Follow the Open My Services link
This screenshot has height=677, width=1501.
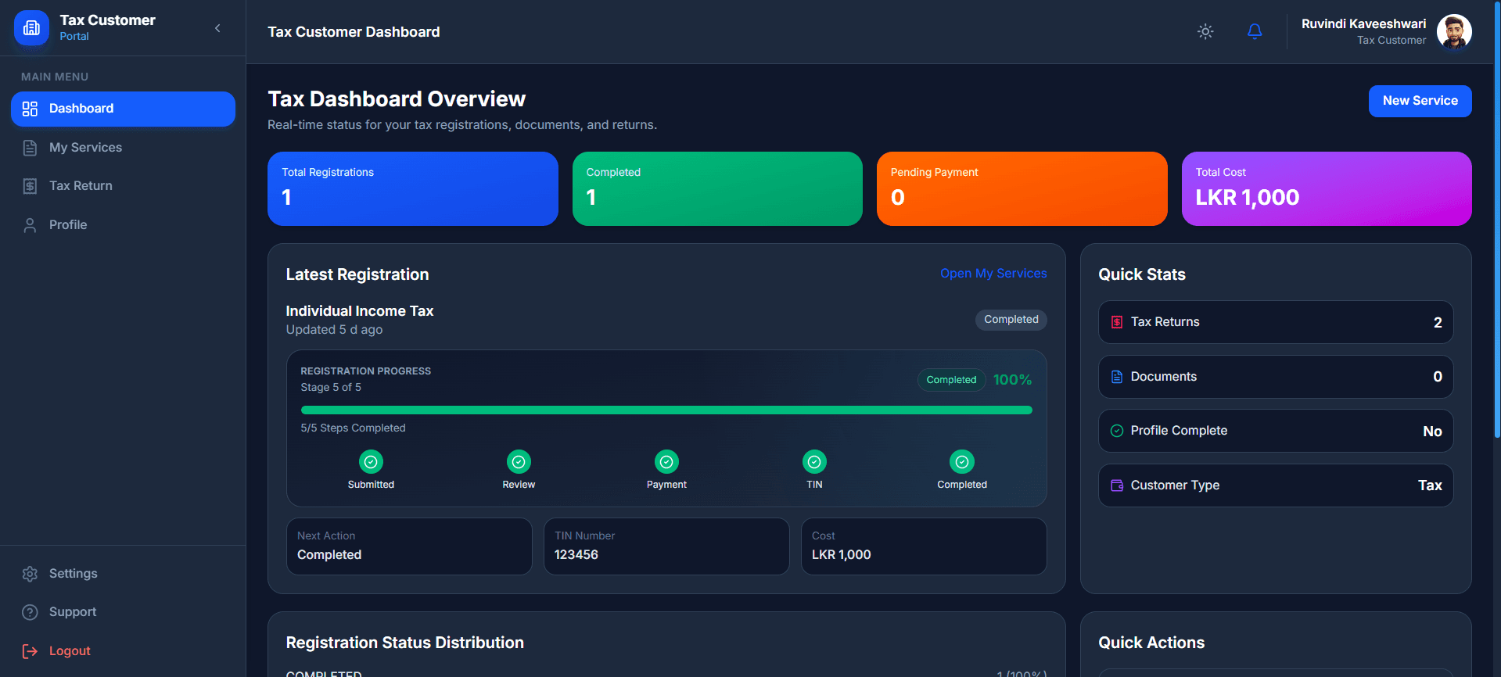pyautogui.click(x=993, y=274)
